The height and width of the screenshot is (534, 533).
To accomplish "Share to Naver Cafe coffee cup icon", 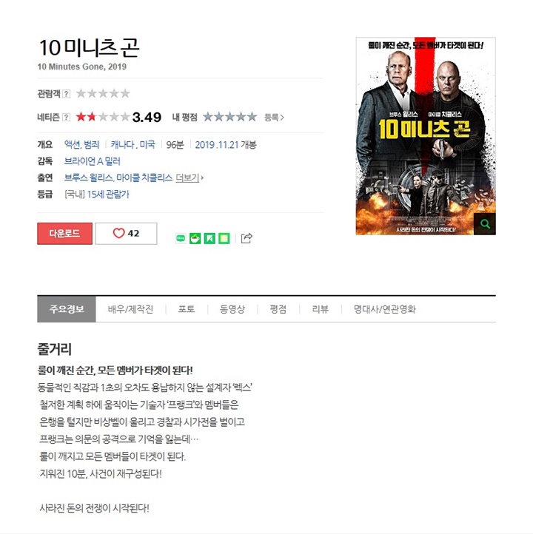I will [x=195, y=238].
